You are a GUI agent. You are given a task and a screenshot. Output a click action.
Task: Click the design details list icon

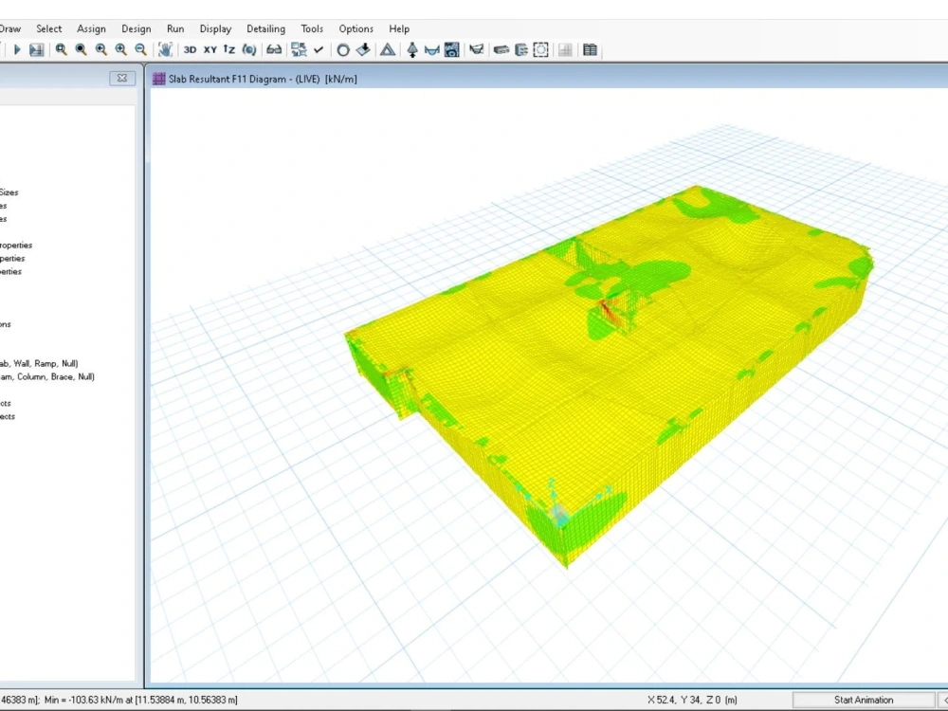[x=521, y=49]
